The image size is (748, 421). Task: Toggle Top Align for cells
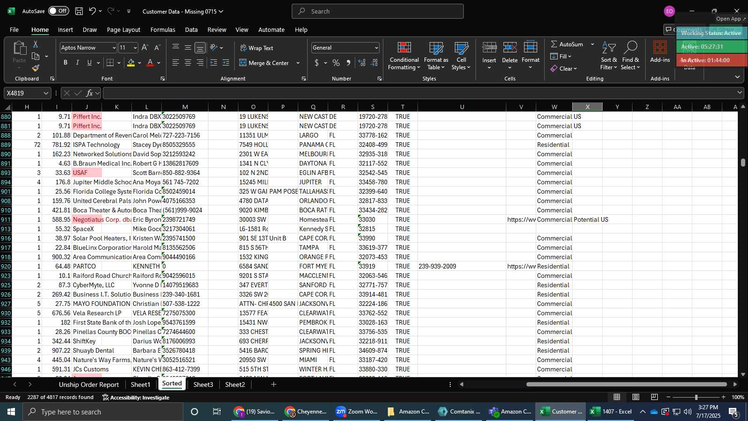click(176, 48)
